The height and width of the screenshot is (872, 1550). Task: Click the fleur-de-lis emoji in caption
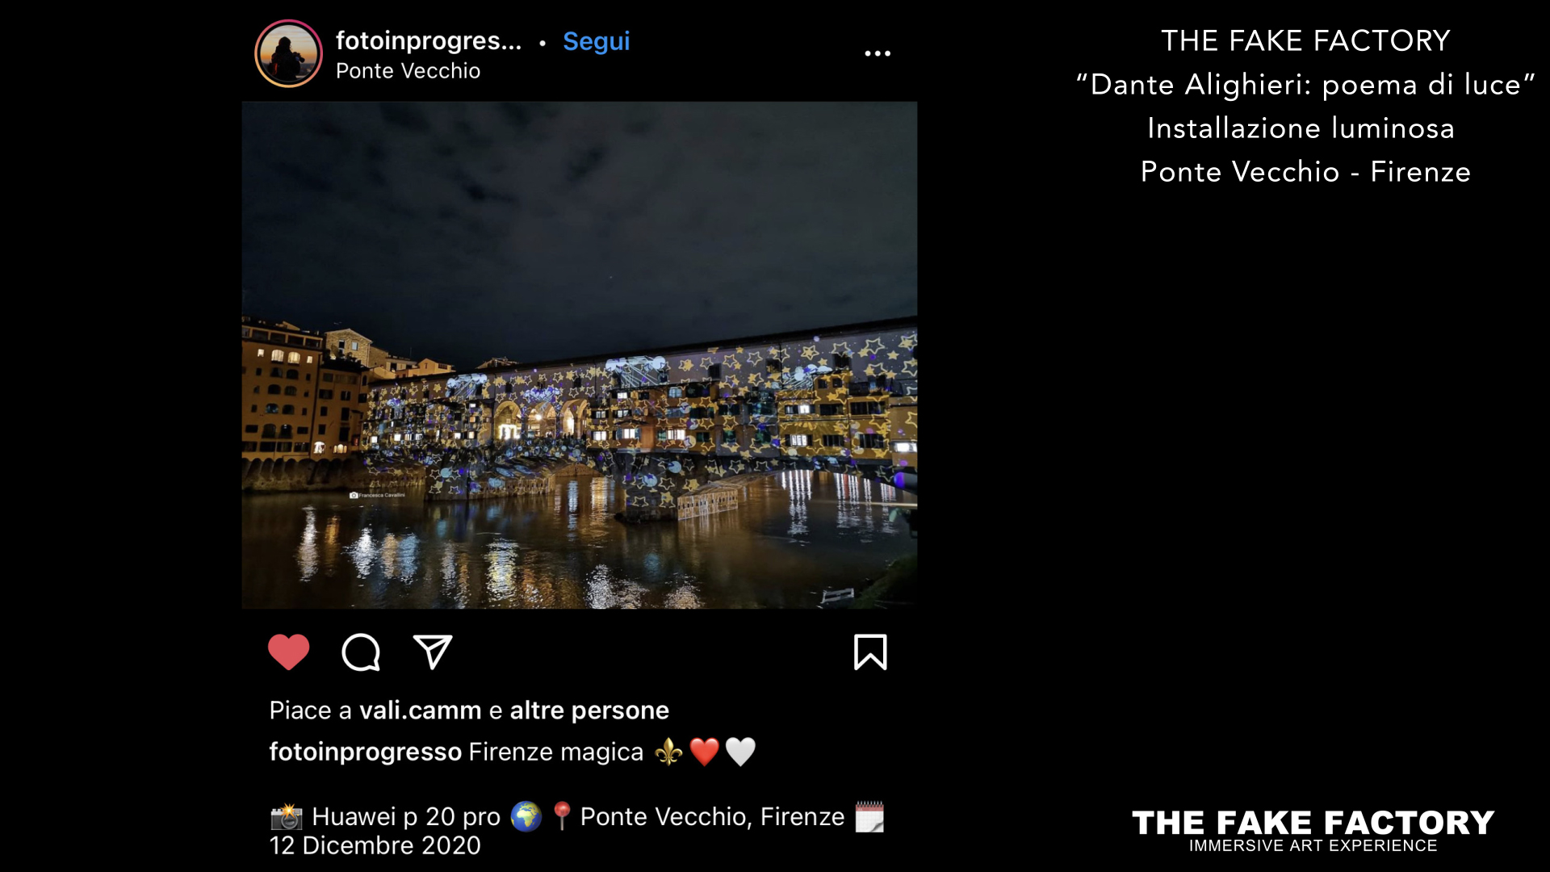click(668, 752)
